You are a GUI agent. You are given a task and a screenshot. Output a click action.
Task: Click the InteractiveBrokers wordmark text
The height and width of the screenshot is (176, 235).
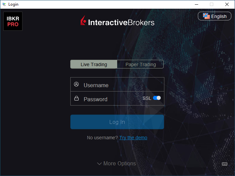[x=121, y=22]
